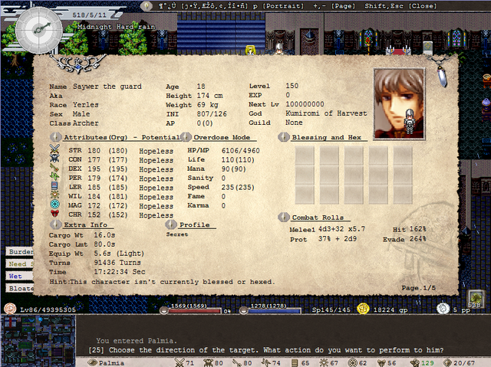
Task: Click the Turns value 91436 Turns
Action: pos(117,263)
